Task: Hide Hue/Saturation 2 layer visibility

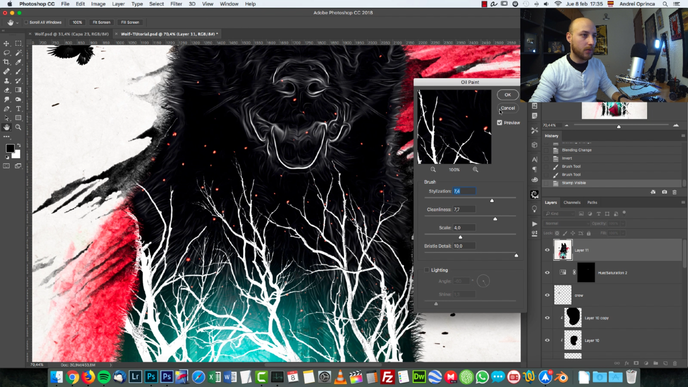Action: pos(547,273)
